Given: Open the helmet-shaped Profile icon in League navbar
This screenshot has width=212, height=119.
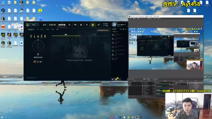Looking at the screenshot, I should tap(75, 25).
